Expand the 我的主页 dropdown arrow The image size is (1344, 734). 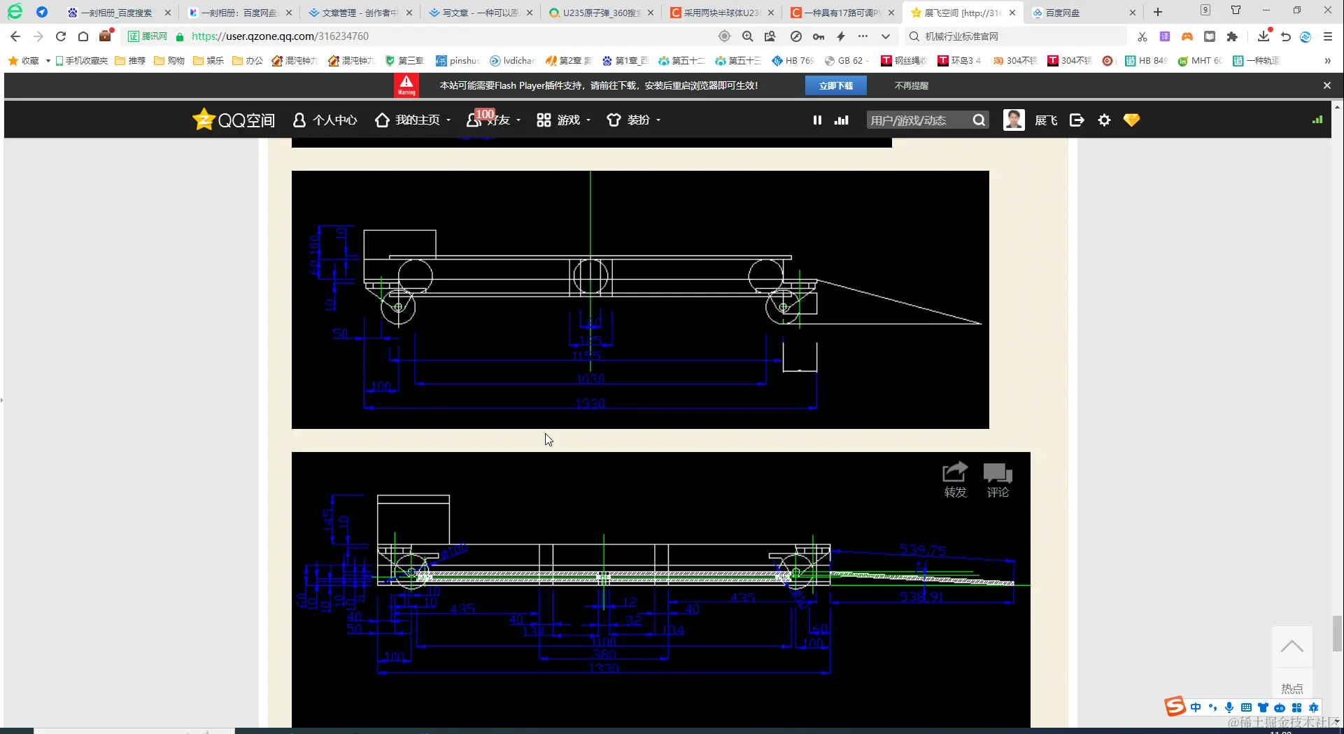click(x=448, y=120)
